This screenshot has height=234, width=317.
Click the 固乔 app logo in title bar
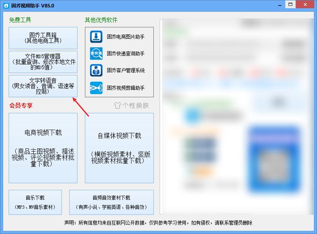pos(5,5)
